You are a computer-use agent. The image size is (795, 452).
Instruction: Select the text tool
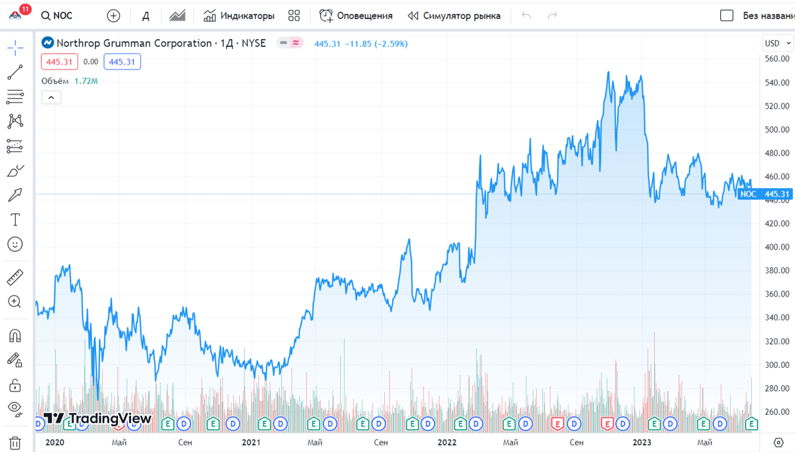coord(15,220)
